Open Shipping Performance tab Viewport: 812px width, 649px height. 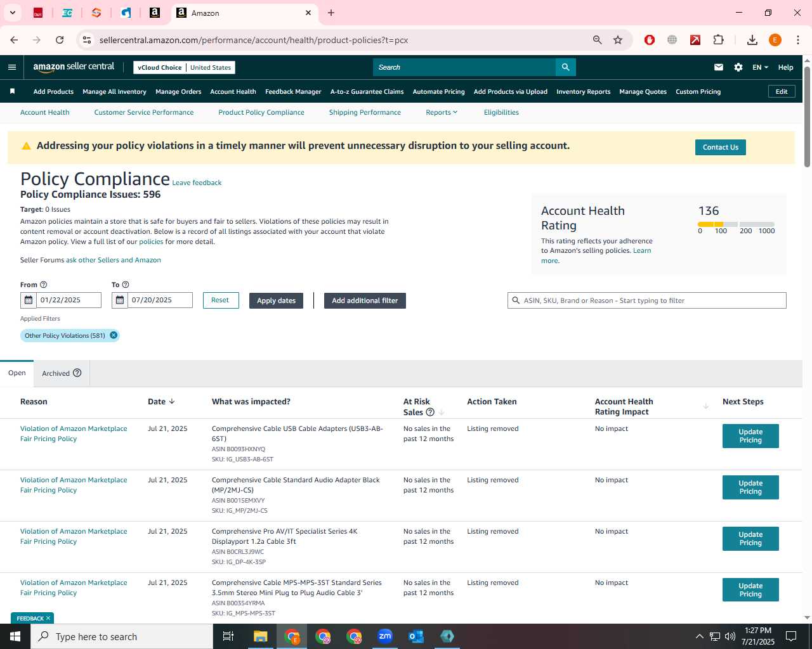(365, 112)
